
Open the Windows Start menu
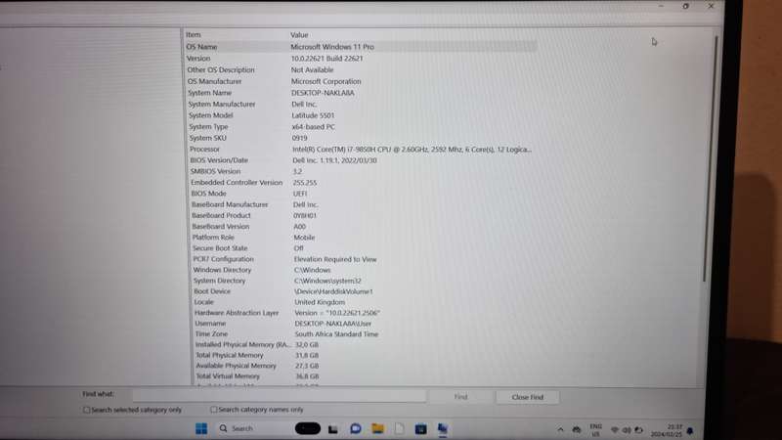pyautogui.click(x=201, y=428)
